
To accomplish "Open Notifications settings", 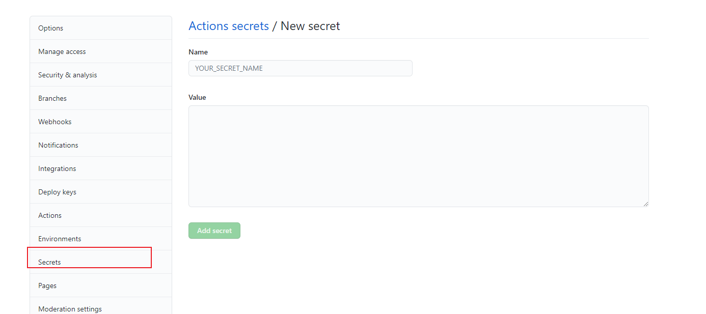I will click(x=58, y=145).
